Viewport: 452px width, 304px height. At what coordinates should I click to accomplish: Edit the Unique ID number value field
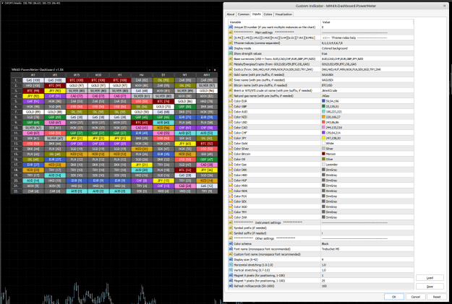click(367, 27)
